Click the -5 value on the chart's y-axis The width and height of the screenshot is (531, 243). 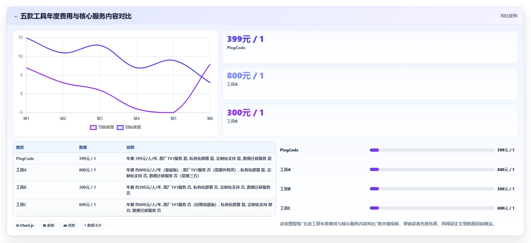(x=21, y=113)
